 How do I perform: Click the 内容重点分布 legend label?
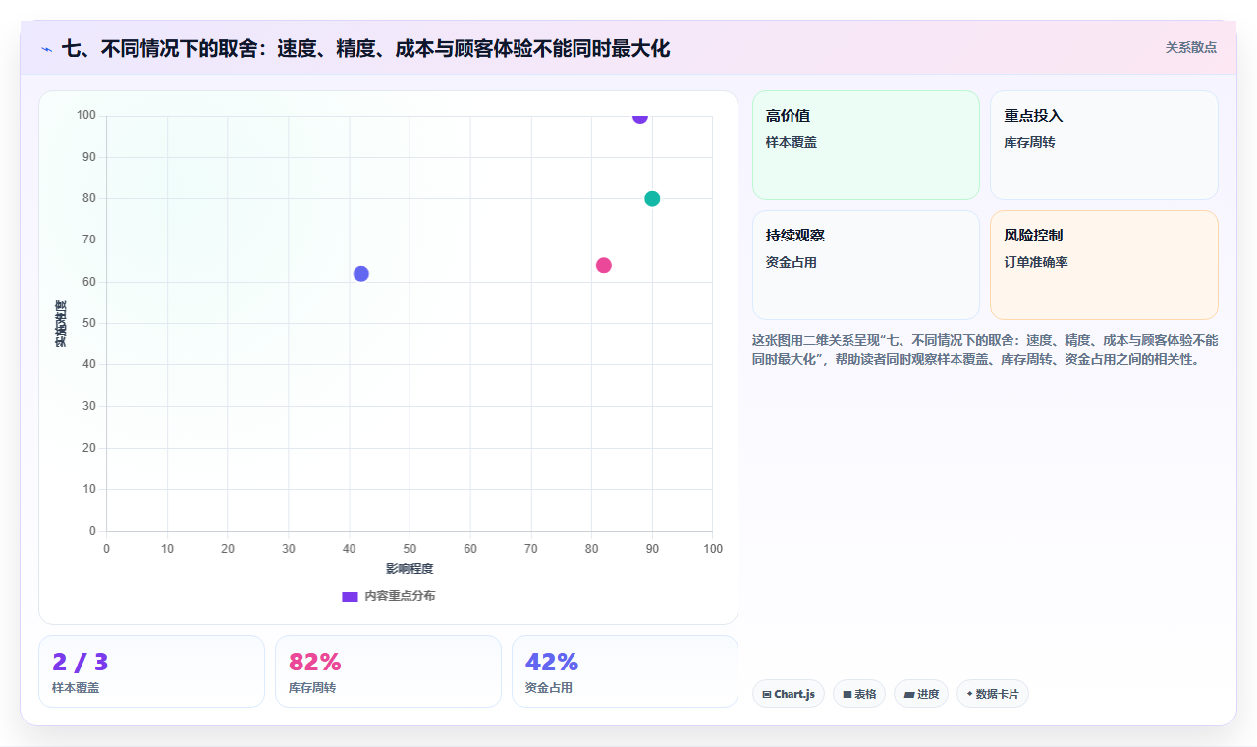click(x=400, y=596)
